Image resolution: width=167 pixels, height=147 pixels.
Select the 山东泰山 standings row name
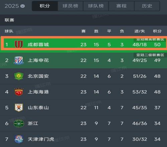coord(38,108)
